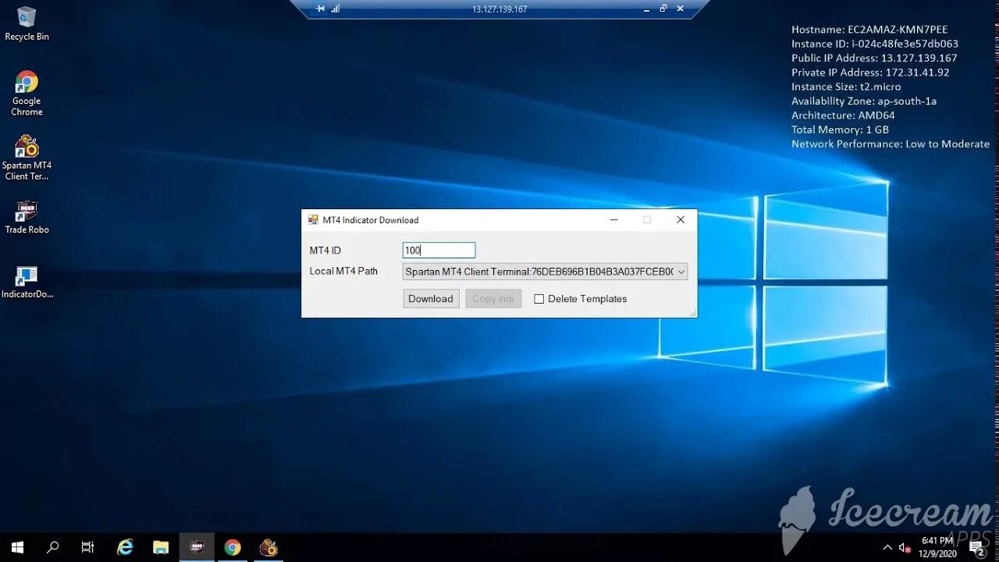Click the MT4 ID input field
Image resolution: width=999 pixels, height=562 pixels.
click(439, 251)
